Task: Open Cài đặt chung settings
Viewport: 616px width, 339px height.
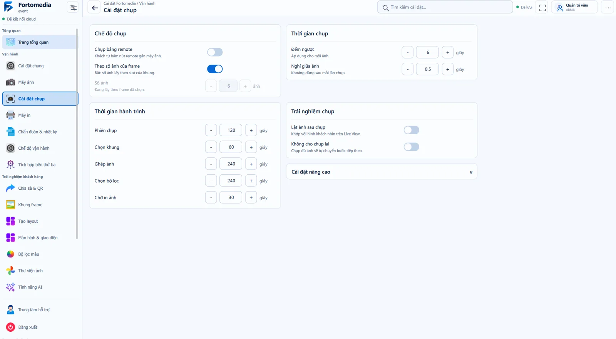Action: 40,66
